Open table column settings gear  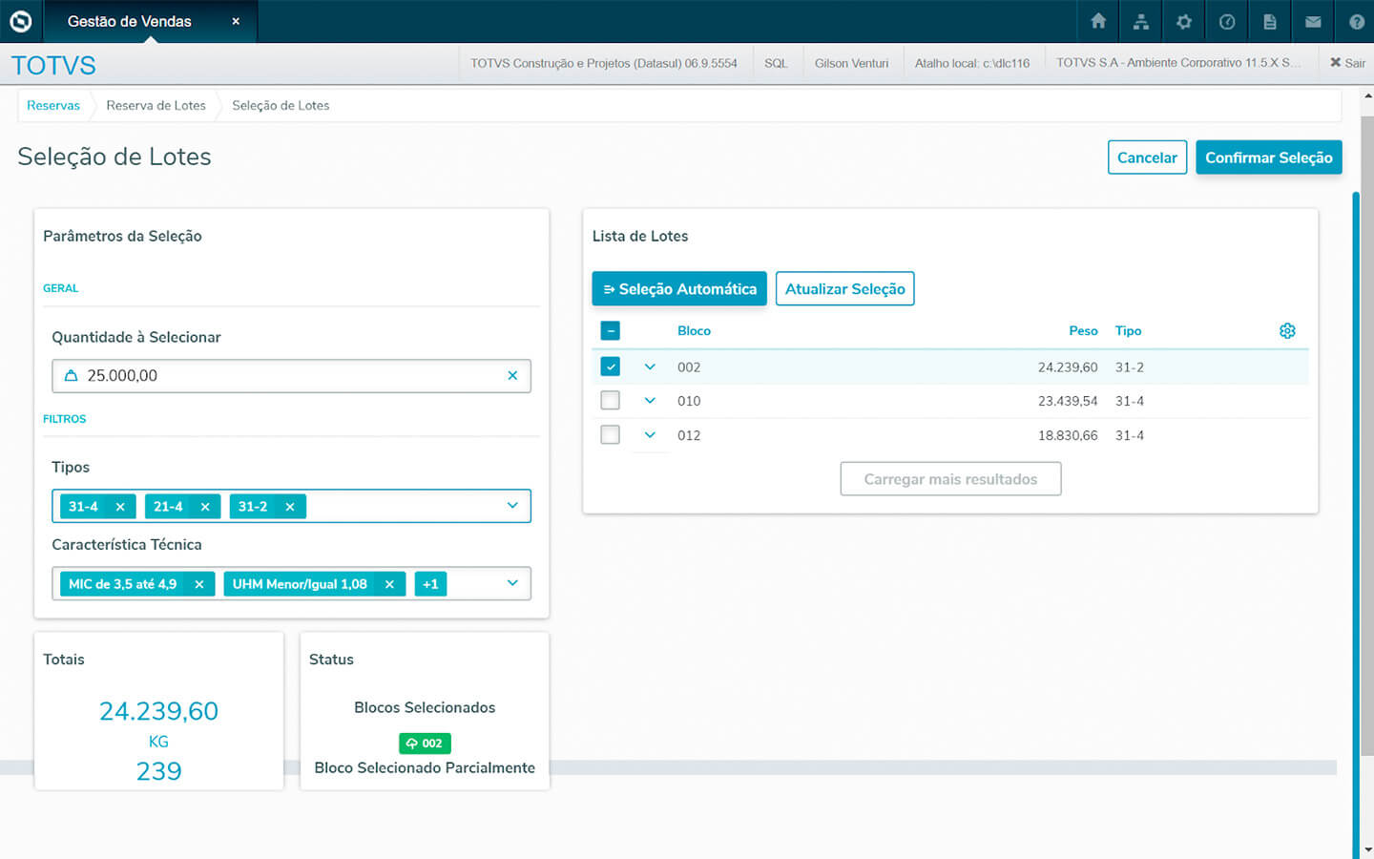(x=1287, y=330)
